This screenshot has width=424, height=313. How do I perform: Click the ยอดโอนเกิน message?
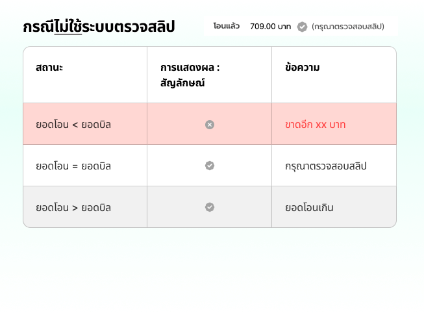[309, 208]
